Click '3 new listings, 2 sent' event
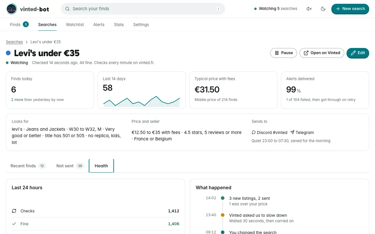This screenshot has width=375, height=234. pyautogui.click(x=250, y=198)
